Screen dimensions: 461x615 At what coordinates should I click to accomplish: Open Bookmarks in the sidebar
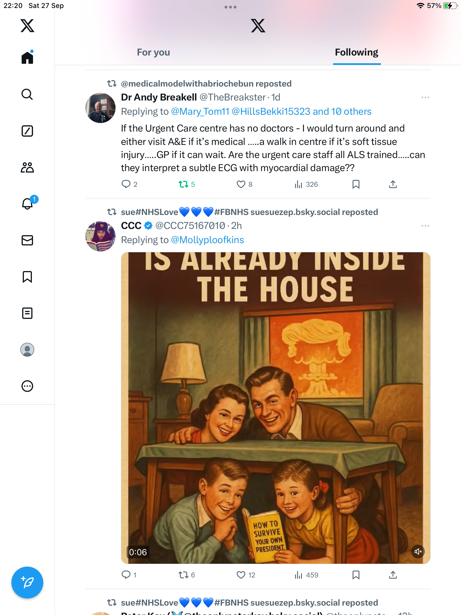[27, 277]
